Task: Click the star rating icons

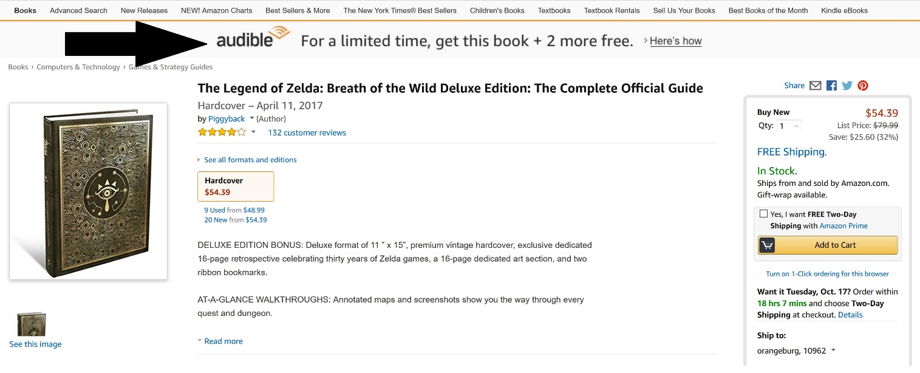Action: click(222, 132)
